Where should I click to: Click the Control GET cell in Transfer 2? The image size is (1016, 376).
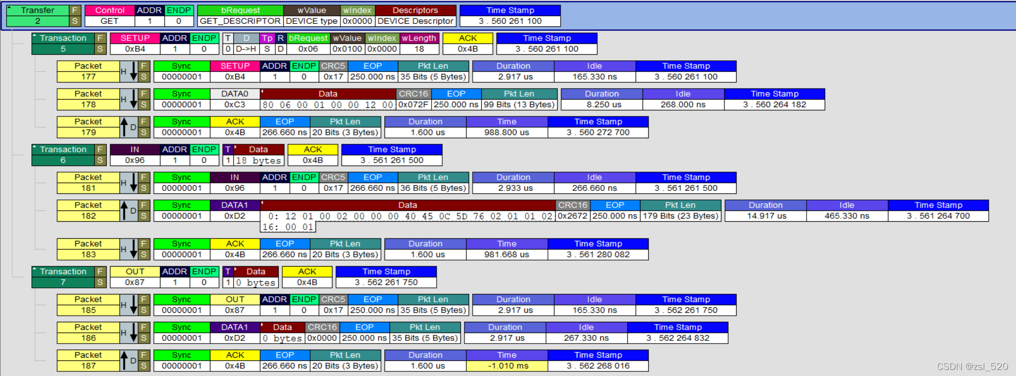(x=110, y=16)
